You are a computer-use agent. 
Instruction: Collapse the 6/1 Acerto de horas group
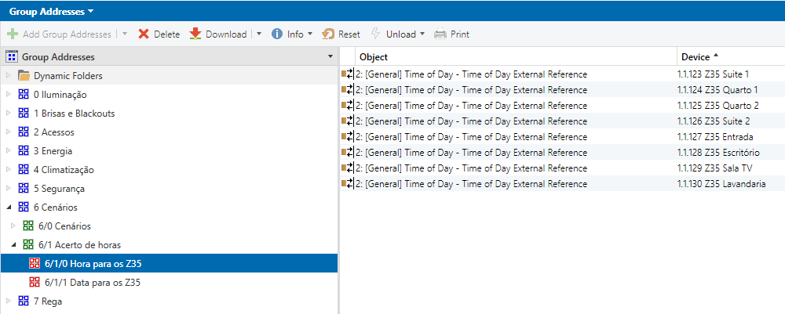pyautogui.click(x=13, y=245)
